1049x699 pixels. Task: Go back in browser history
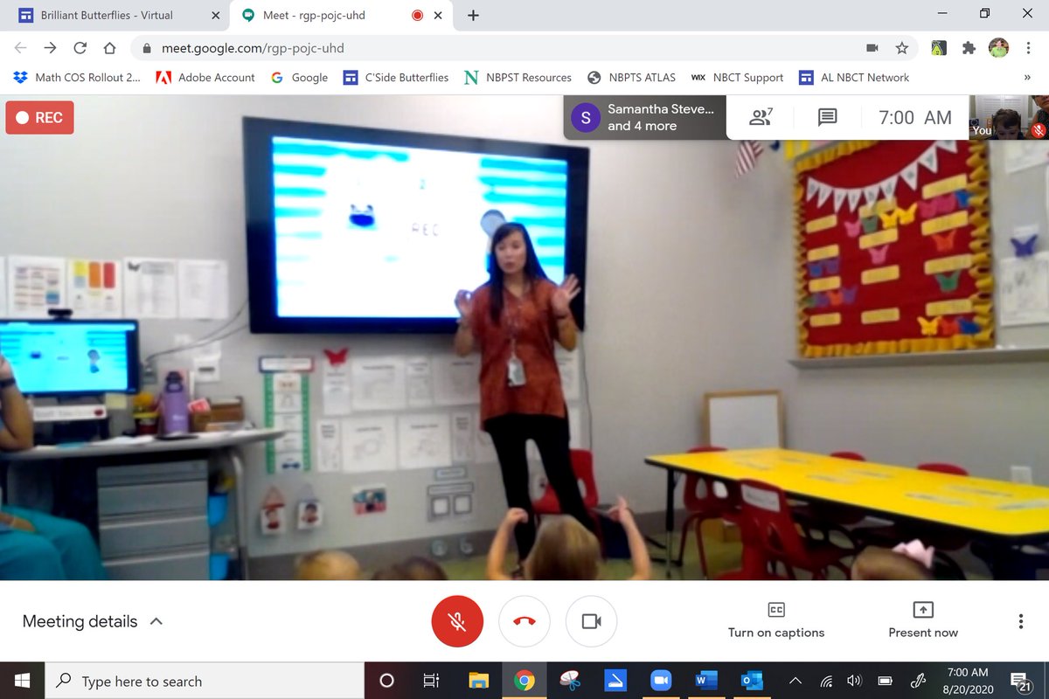click(21, 48)
